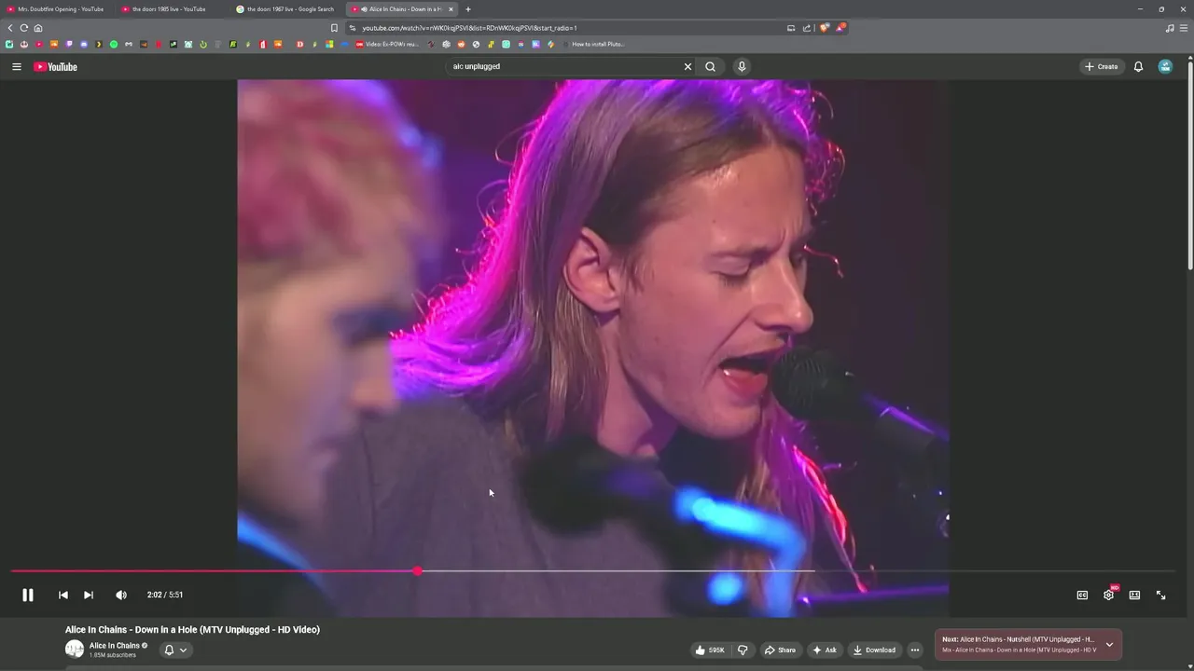Image resolution: width=1194 pixels, height=671 pixels.
Task: Go to the YouTube home logo
Action: pos(56,66)
